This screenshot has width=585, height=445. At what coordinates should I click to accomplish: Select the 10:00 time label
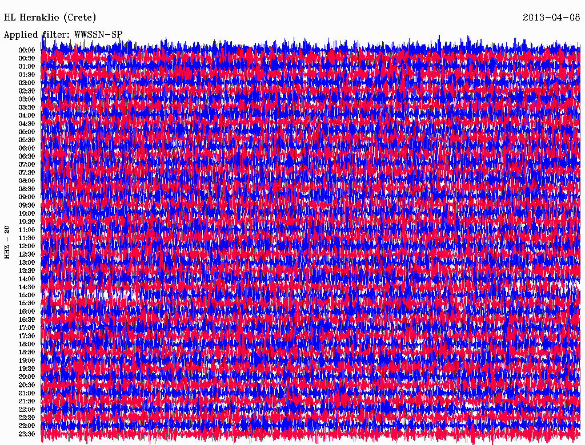26,213
